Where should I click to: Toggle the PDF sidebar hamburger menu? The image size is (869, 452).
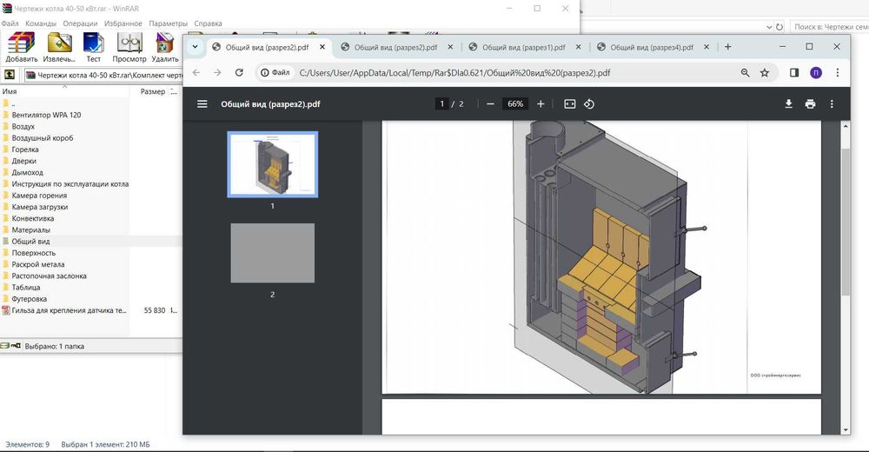coord(202,103)
